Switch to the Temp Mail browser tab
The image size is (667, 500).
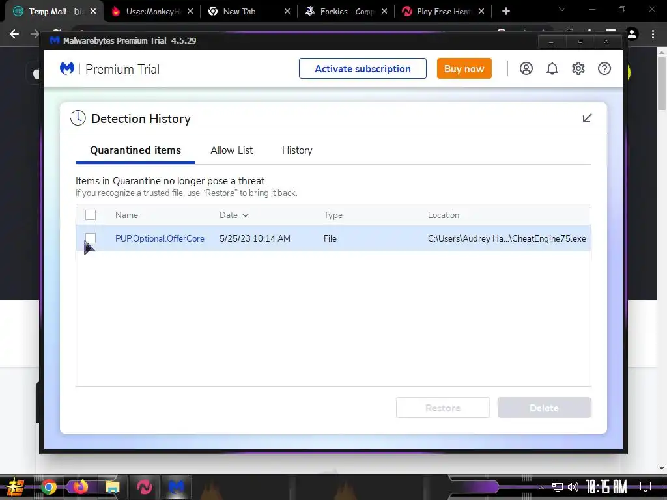click(53, 12)
